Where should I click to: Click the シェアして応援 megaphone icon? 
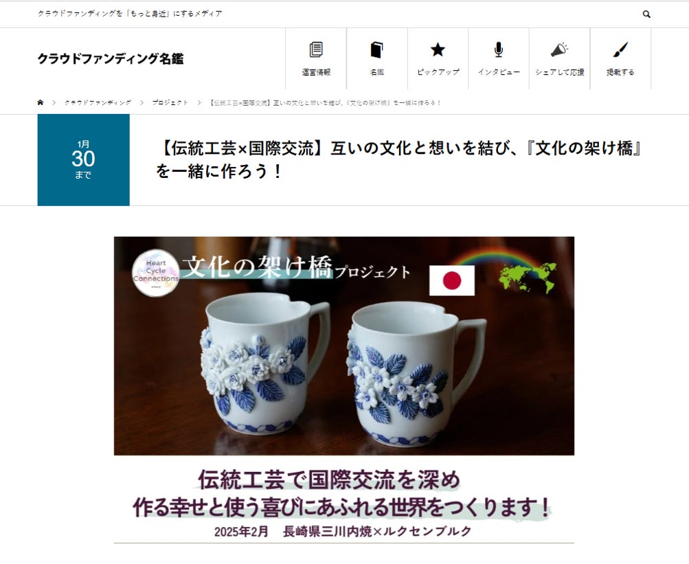(x=559, y=49)
